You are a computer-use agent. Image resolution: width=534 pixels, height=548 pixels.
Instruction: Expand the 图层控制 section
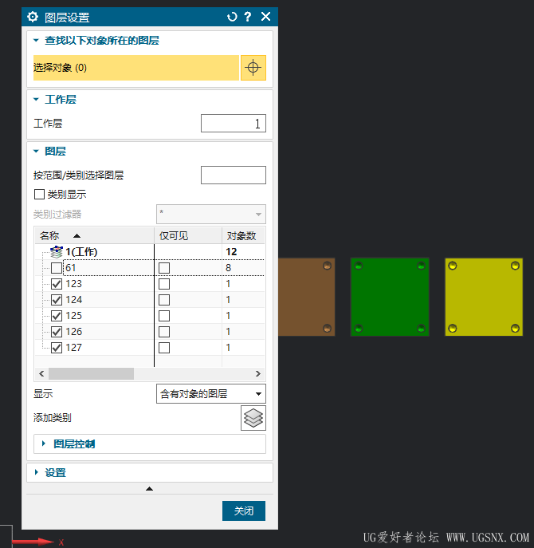point(44,444)
